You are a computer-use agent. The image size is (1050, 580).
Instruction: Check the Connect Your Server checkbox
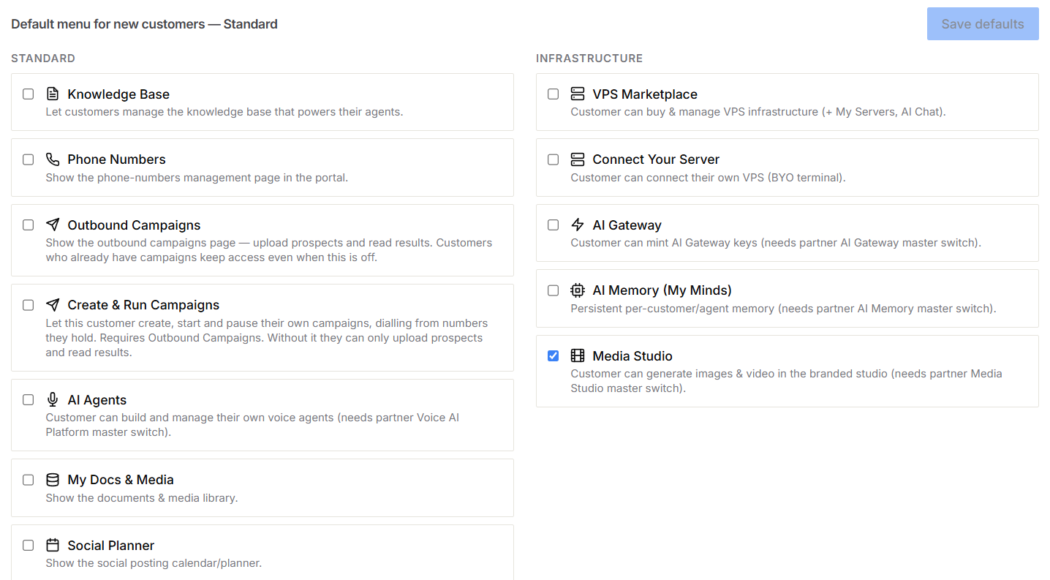pyautogui.click(x=553, y=159)
